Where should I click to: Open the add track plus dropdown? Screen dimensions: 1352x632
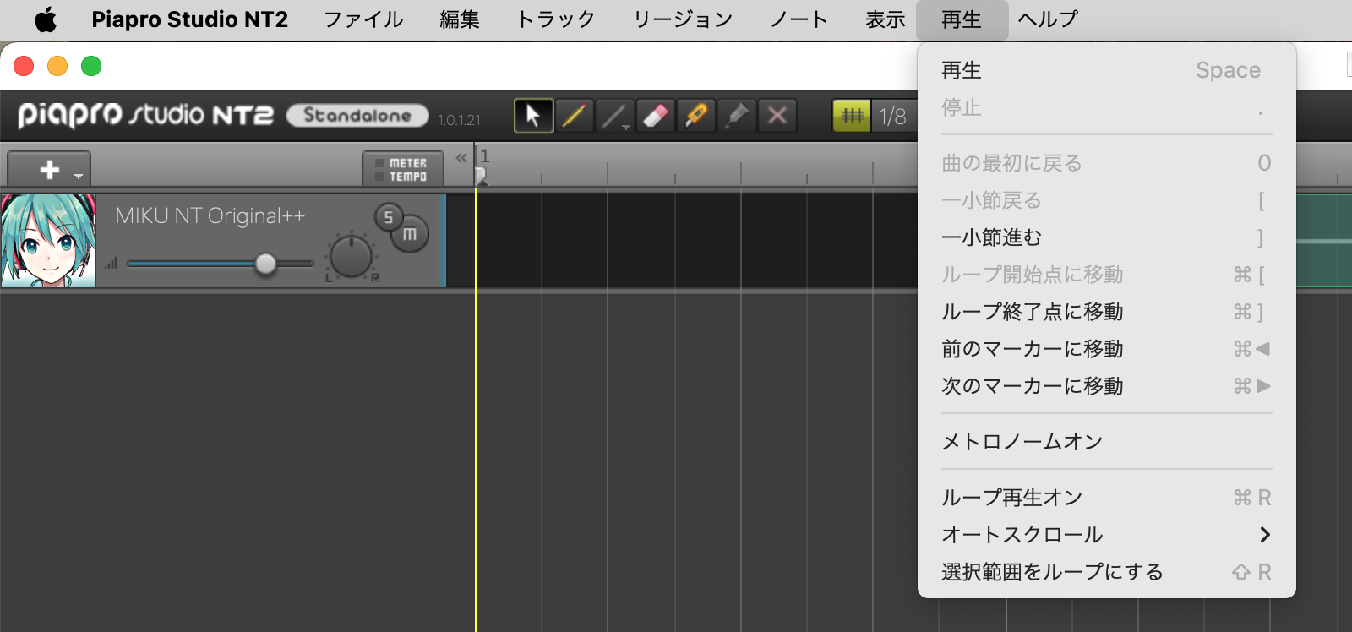tap(49, 170)
